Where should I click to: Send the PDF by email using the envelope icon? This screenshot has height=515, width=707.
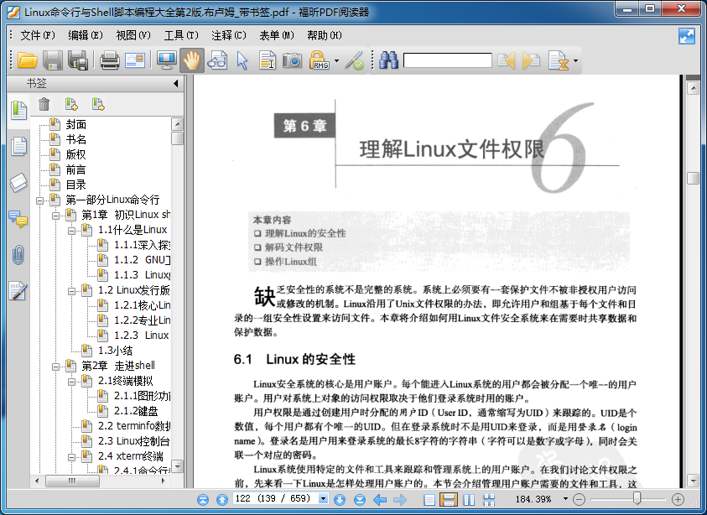coord(135,60)
